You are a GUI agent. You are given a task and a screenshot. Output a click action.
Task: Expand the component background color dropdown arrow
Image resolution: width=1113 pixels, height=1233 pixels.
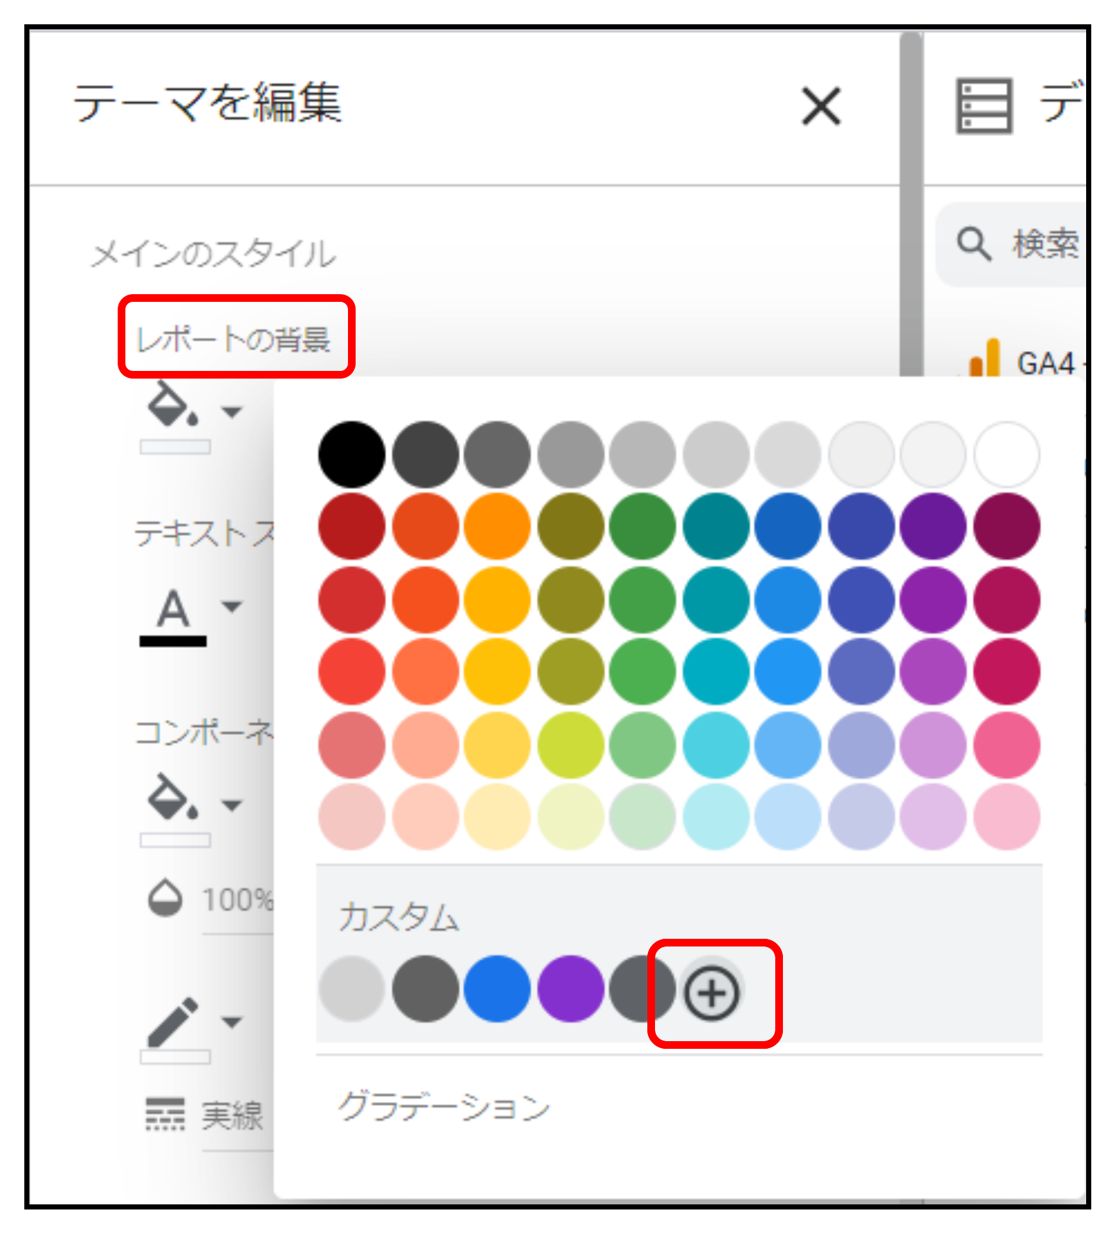[232, 804]
